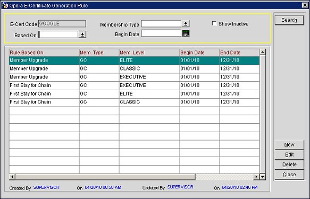Focus the Based On input field

[58, 34]
